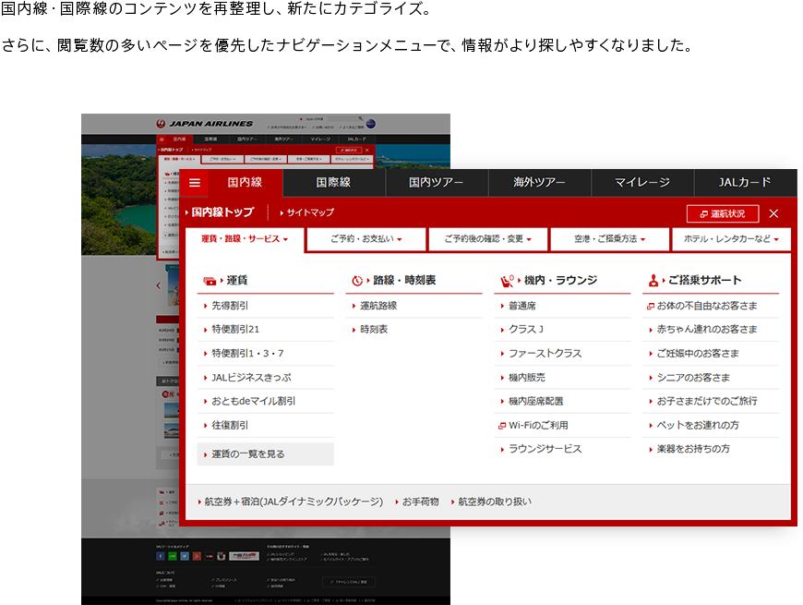
Task: Click the 運賃の一覧を見る entry
Action: point(243,455)
